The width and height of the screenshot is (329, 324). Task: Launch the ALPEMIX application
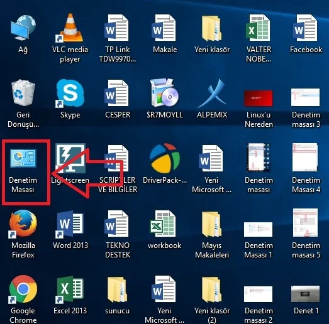(212, 93)
